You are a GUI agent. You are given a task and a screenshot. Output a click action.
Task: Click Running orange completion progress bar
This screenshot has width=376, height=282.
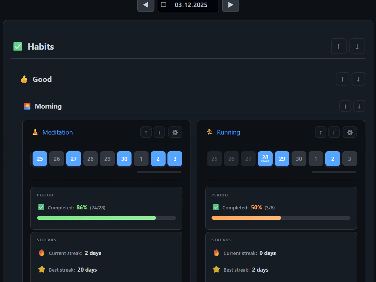(x=281, y=218)
